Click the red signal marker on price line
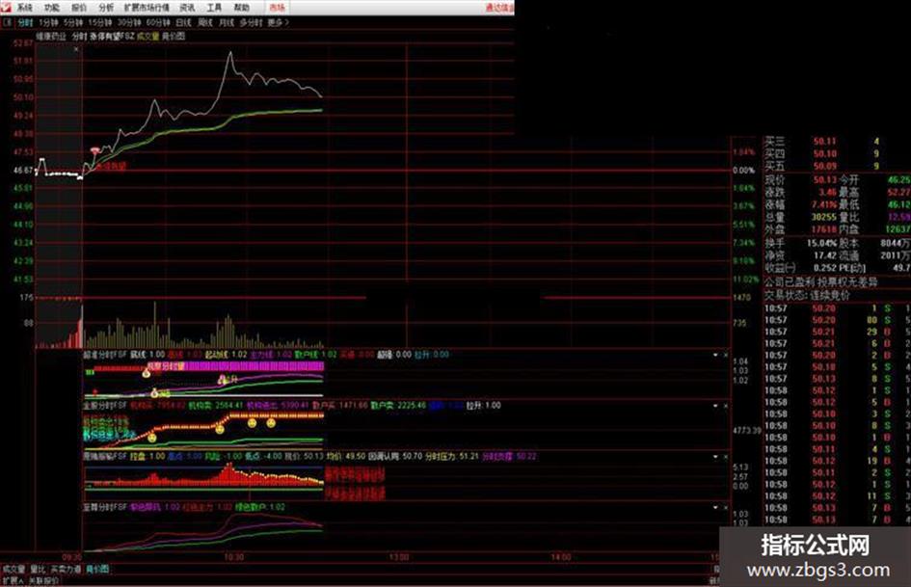Image resolution: width=911 pixels, height=587 pixels. point(95,150)
